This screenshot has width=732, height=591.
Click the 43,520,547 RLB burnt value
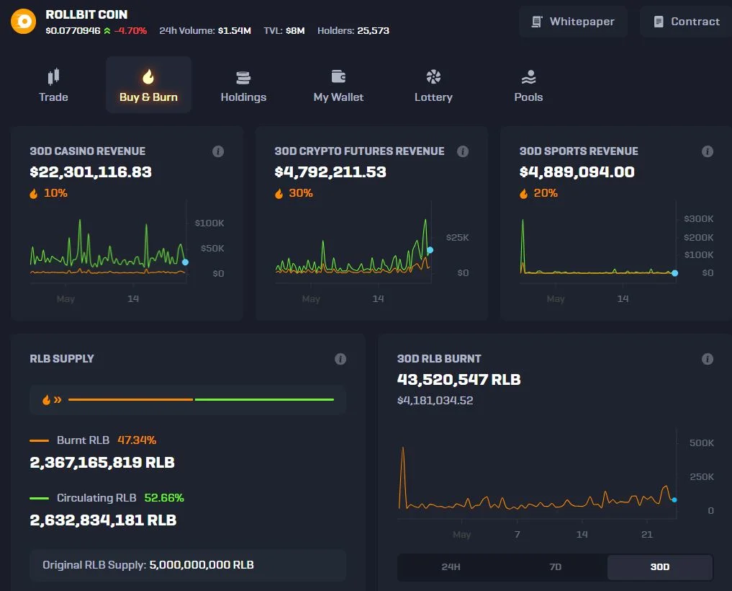click(x=459, y=380)
